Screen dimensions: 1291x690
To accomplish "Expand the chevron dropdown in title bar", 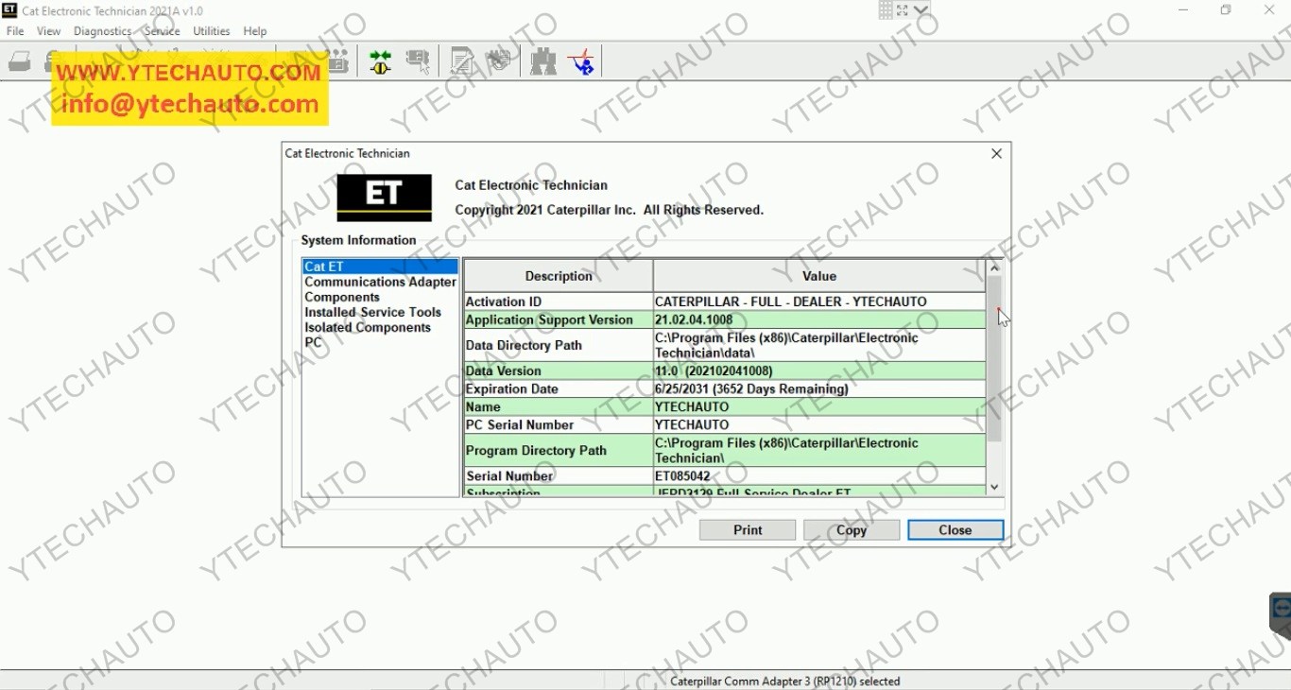I will [x=921, y=10].
